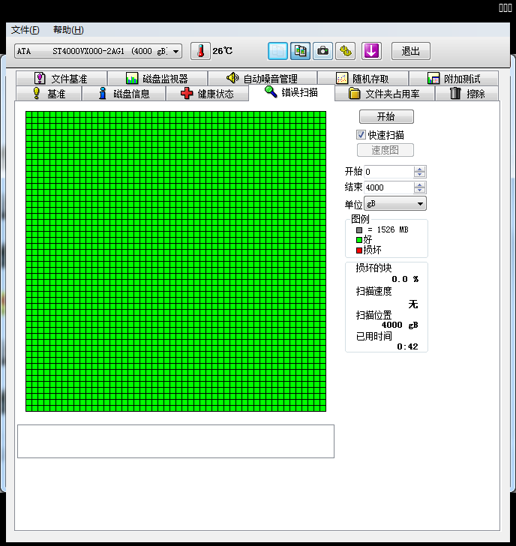Click the gray 1526 MB legend swatch
This screenshot has height=546, width=516.
[x=359, y=230]
